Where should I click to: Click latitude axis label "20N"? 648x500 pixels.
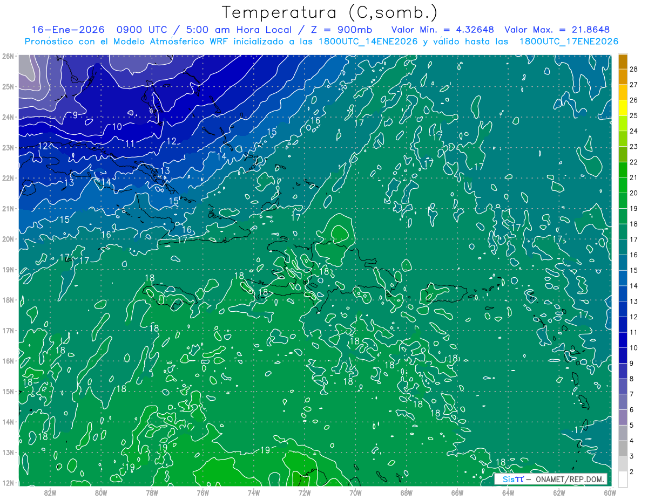point(8,239)
